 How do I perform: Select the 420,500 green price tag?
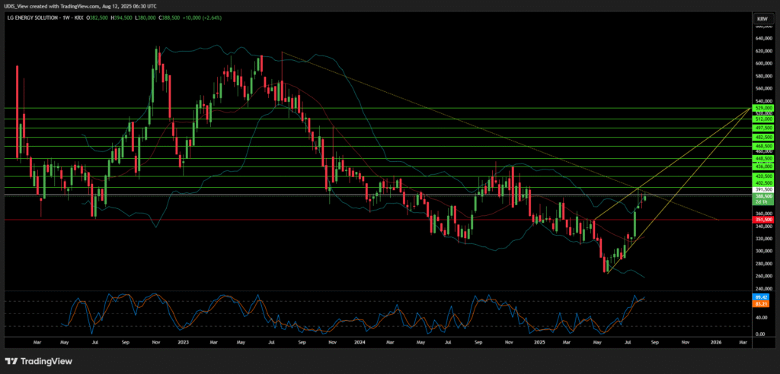pos(763,176)
